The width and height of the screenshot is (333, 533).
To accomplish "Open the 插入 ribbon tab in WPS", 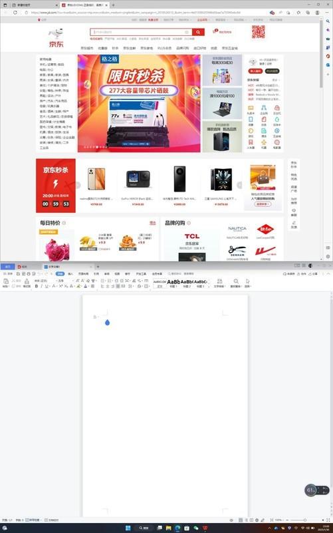I will [x=70, y=273].
